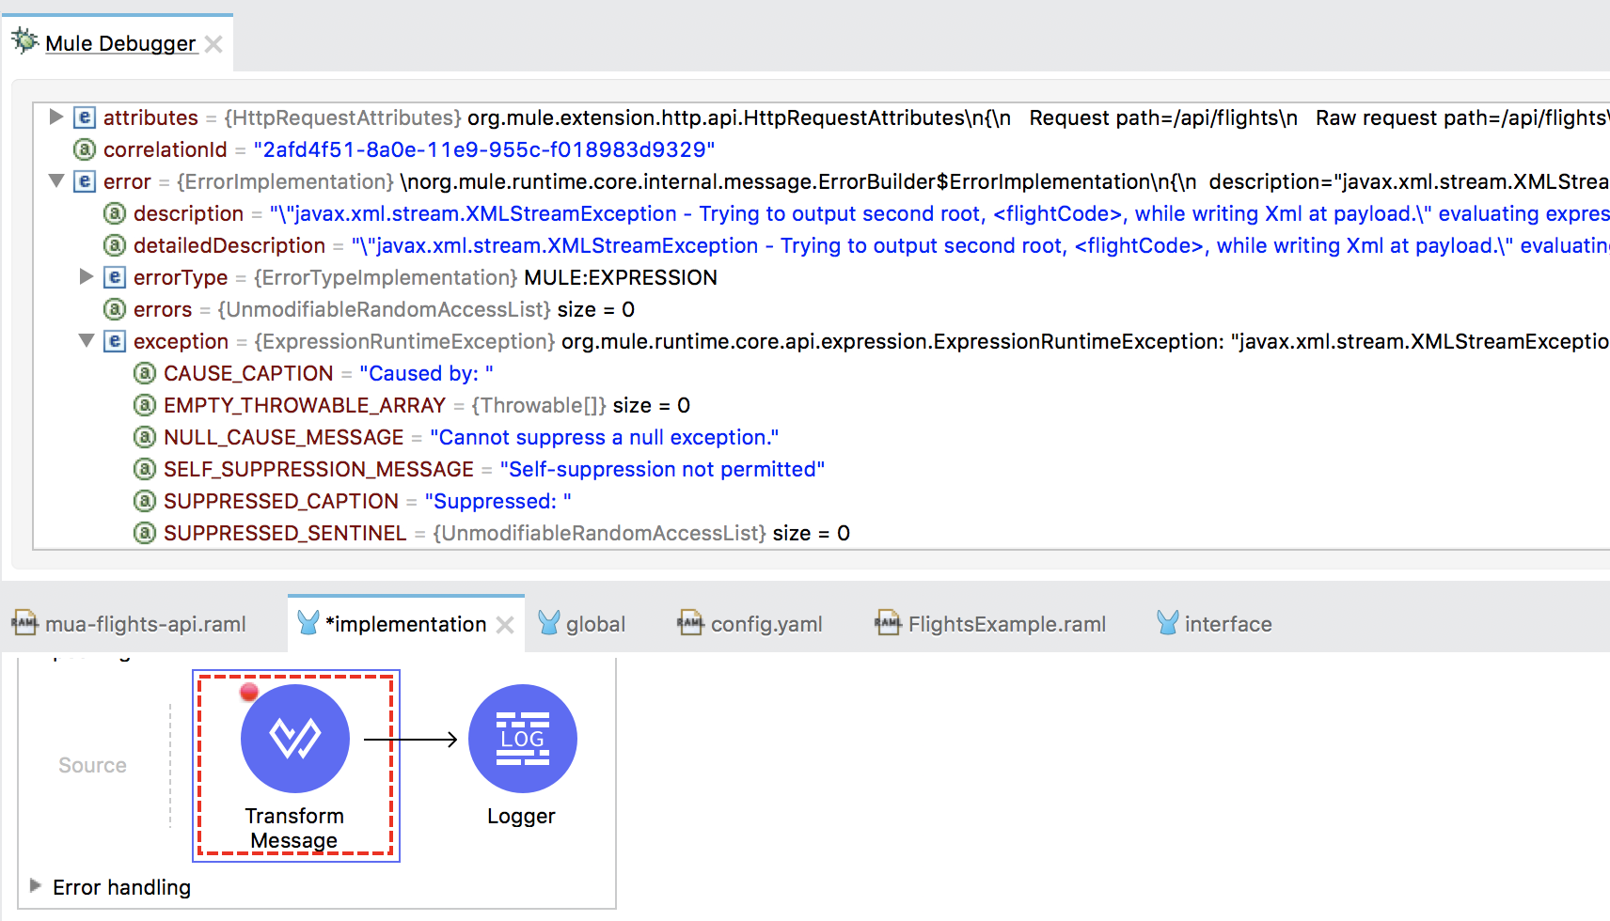1610x921 pixels.
Task: Click the Source area of the flow
Action: (x=92, y=765)
